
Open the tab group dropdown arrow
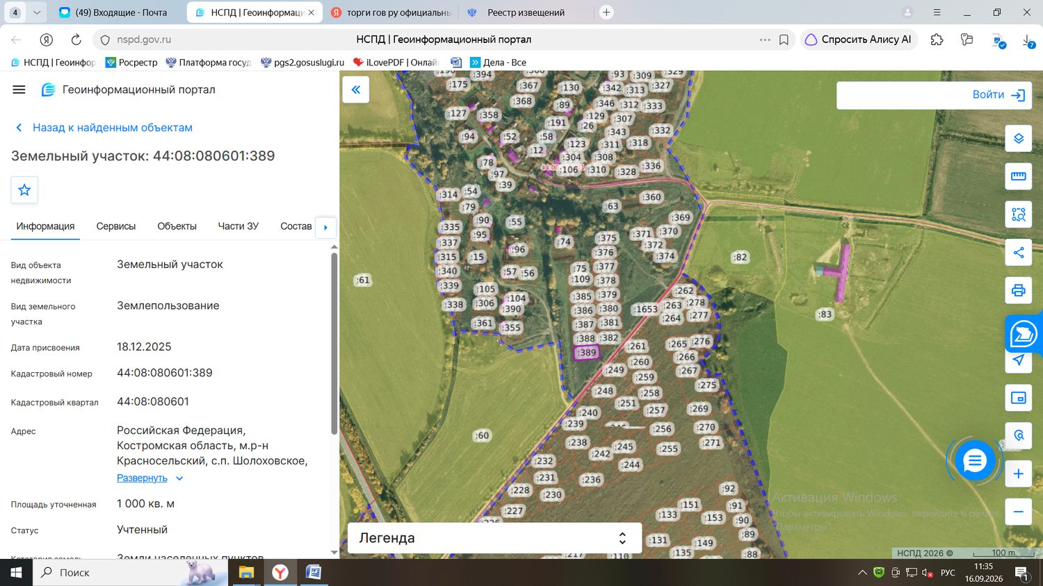click(37, 12)
